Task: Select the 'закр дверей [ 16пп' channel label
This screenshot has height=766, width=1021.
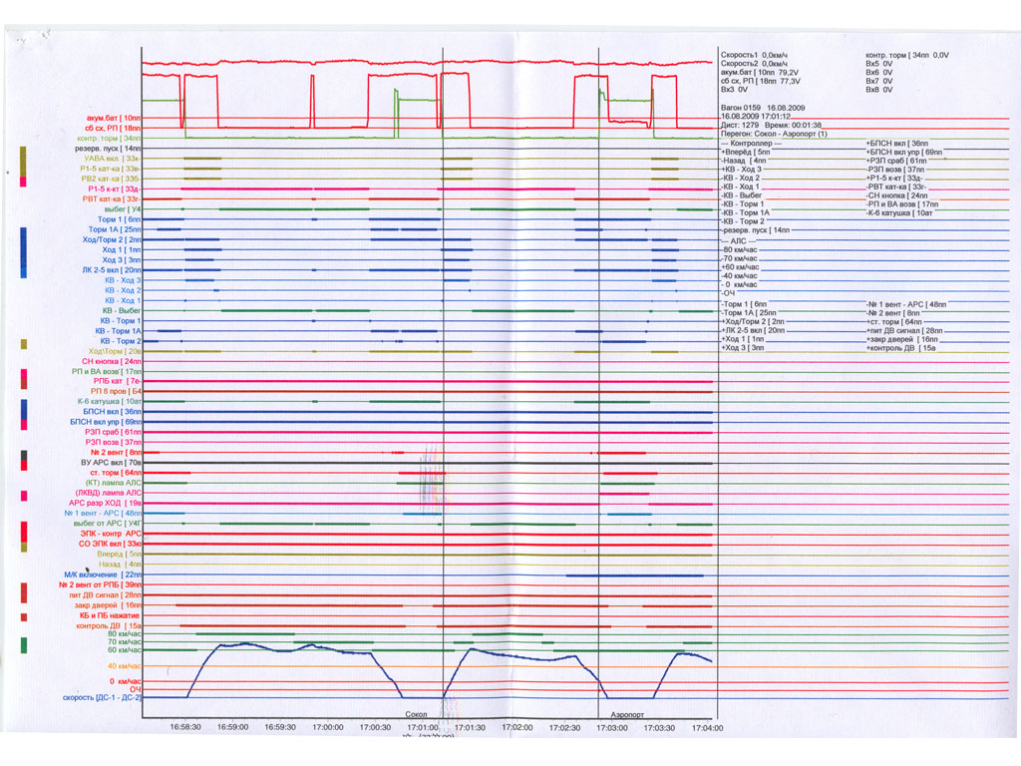Action: (108, 605)
